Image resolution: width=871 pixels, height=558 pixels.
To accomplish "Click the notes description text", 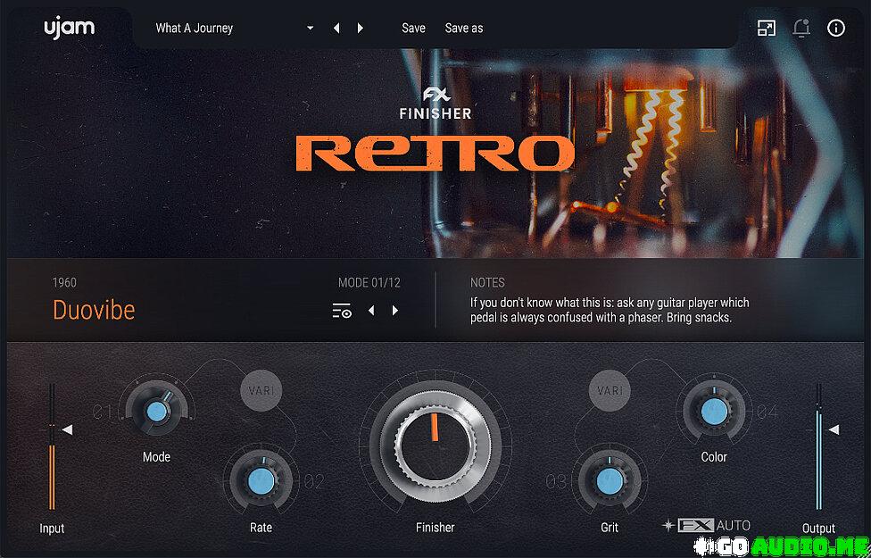I will pos(610,310).
